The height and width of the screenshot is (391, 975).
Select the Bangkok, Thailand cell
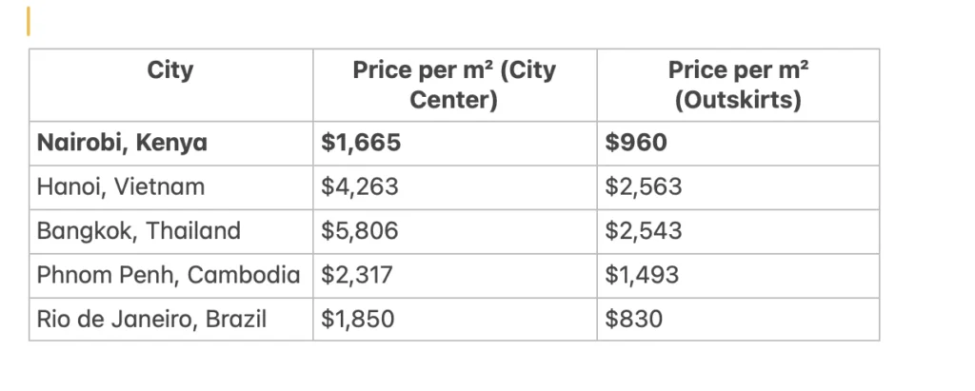[x=171, y=232]
